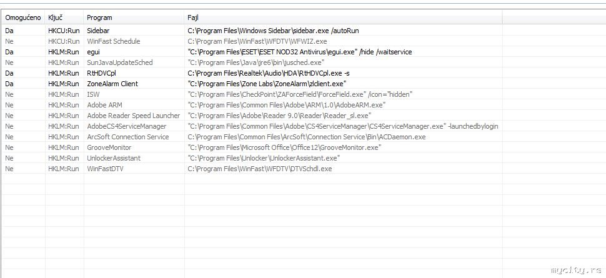This screenshot has height=278, width=606.
Task: Select the GrooveMonitor program entry
Action: [x=109, y=147]
